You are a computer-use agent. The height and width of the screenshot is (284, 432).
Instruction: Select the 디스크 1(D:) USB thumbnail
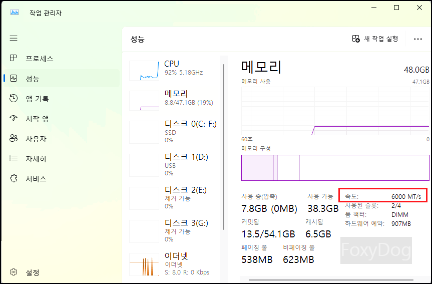[x=144, y=165]
